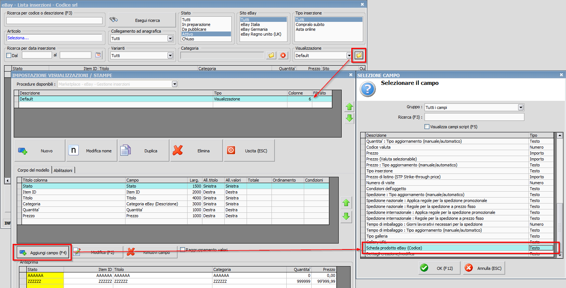
Task: Click Tipo column header in Selezione campo
Action: point(541,135)
